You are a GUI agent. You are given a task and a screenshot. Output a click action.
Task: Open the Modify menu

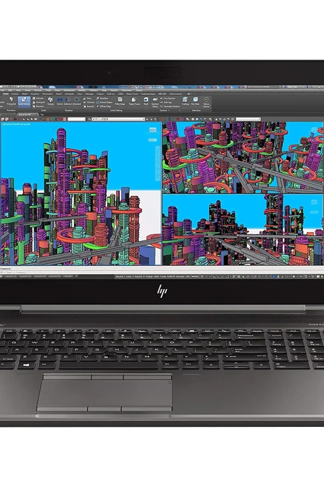pos(82,90)
